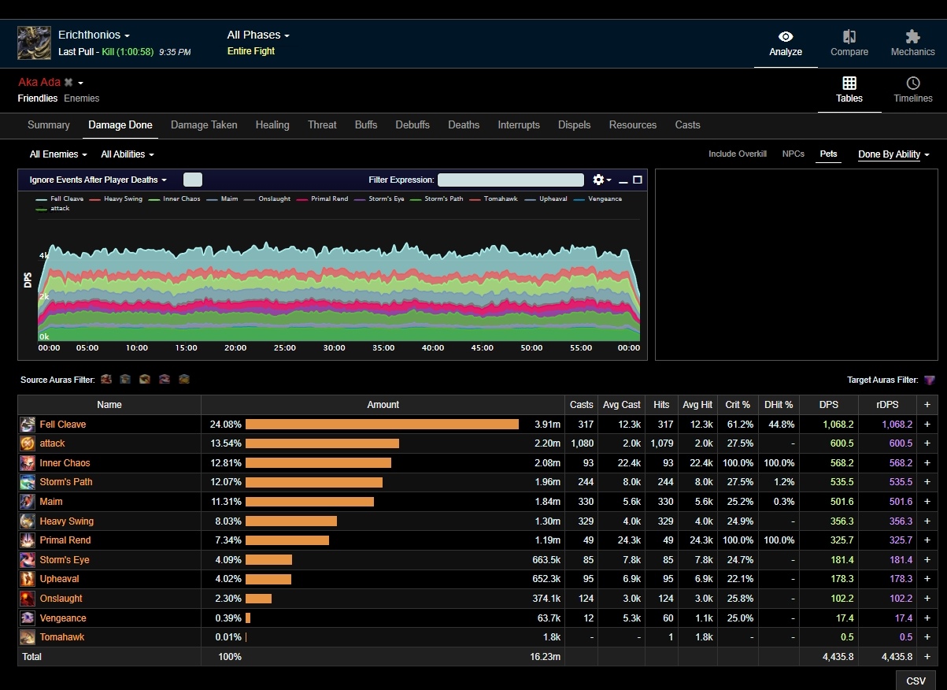Screen dimensions: 947x690
Task: Expand the All Enemies dropdown
Action: pyautogui.click(x=58, y=154)
